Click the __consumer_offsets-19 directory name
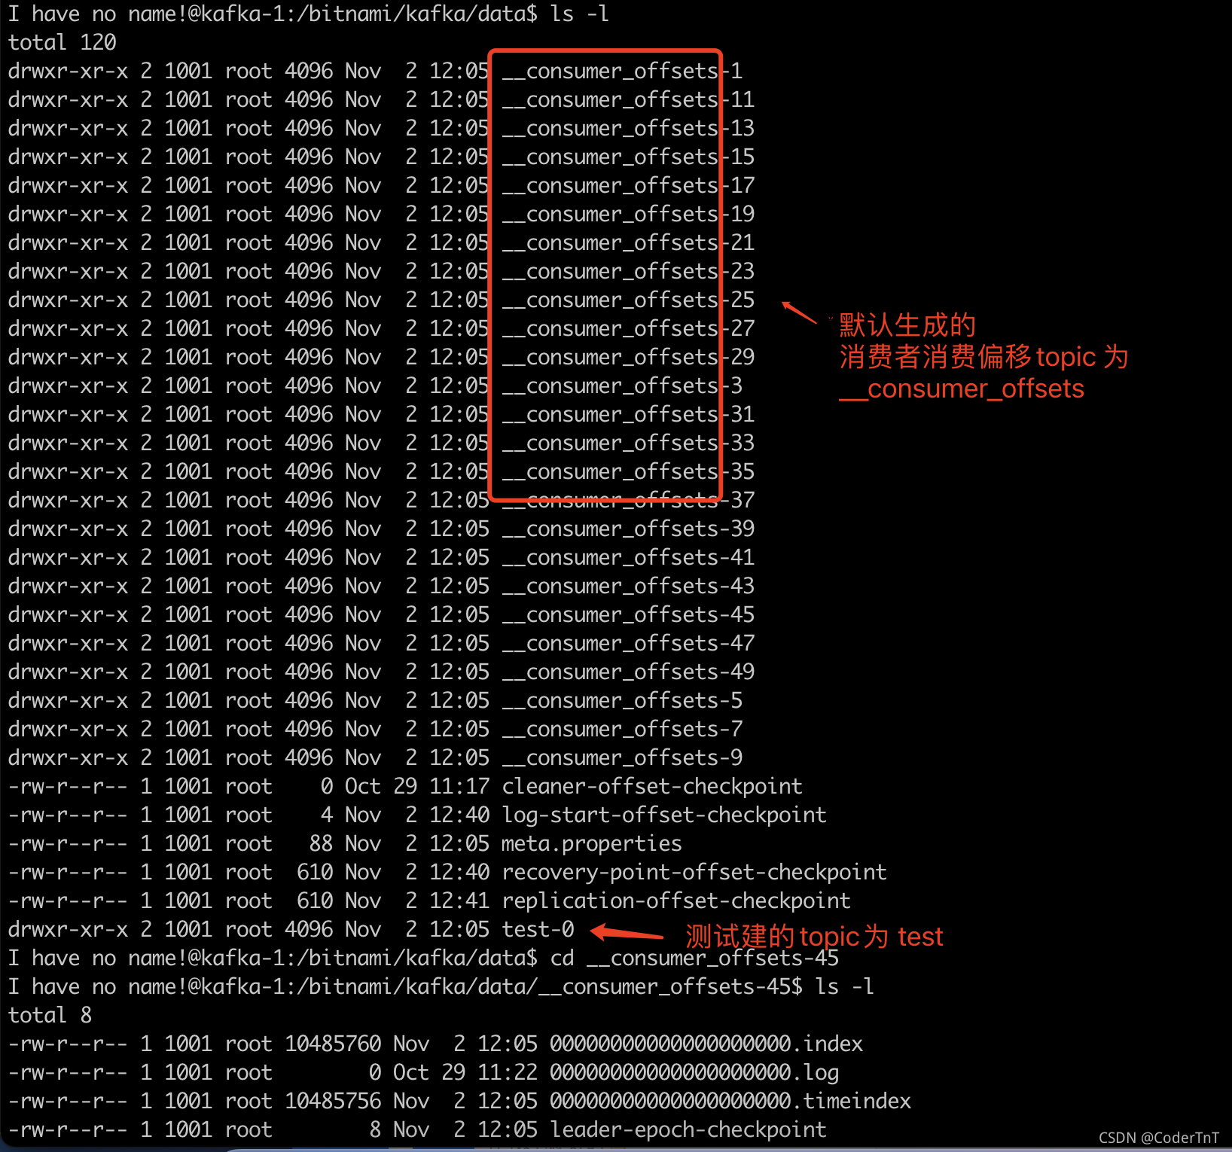Screen dimensions: 1232x1152 [628, 214]
